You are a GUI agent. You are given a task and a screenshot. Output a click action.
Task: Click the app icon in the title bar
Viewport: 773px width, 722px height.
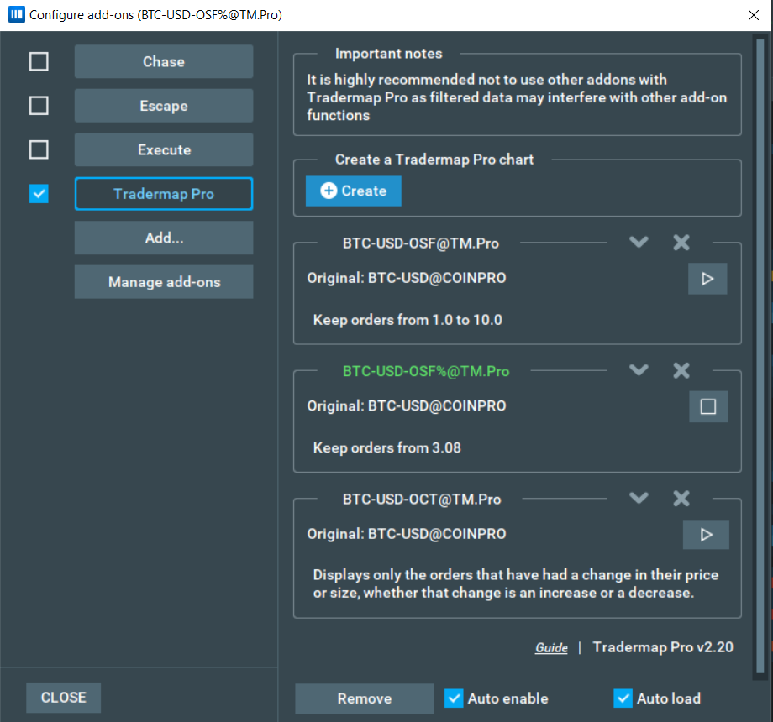click(x=16, y=15)
